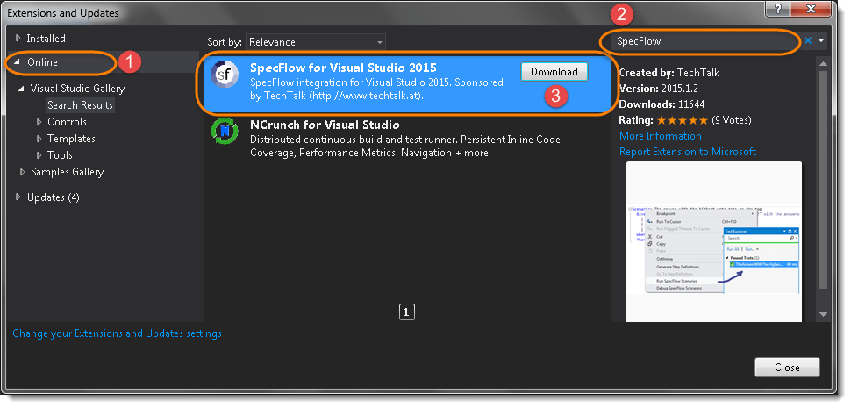Close the window with title bar X
This screenshot has height=408, width=851.
click(x=812, y=9)
